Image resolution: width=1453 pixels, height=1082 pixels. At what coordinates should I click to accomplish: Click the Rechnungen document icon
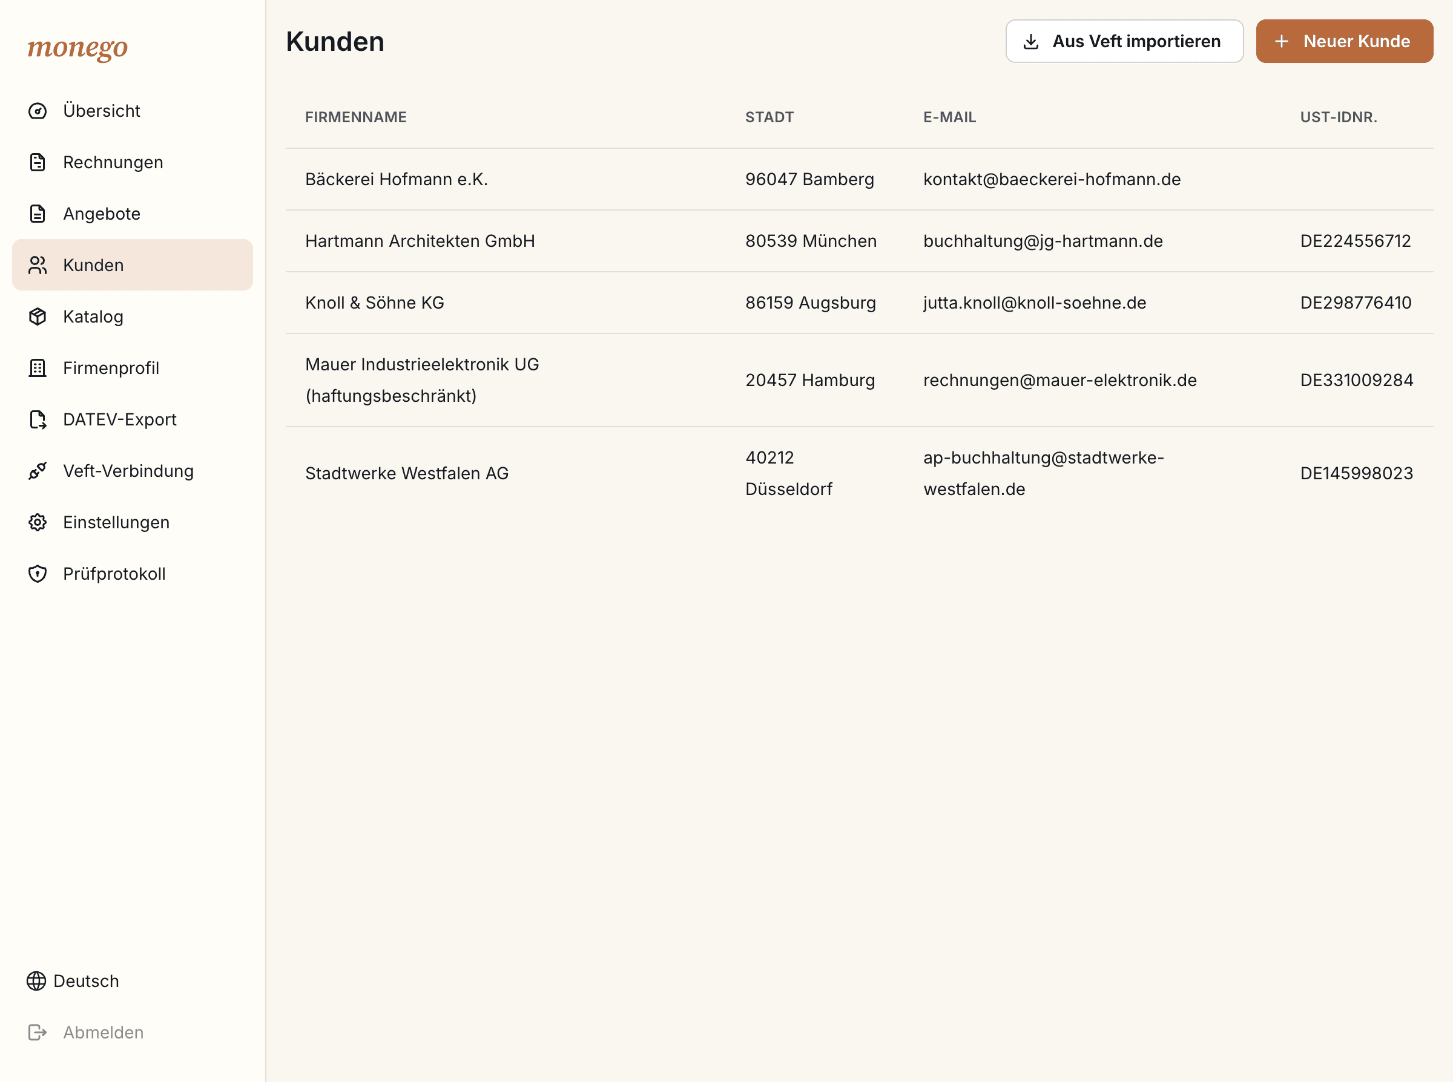click(x=38, y=162)
